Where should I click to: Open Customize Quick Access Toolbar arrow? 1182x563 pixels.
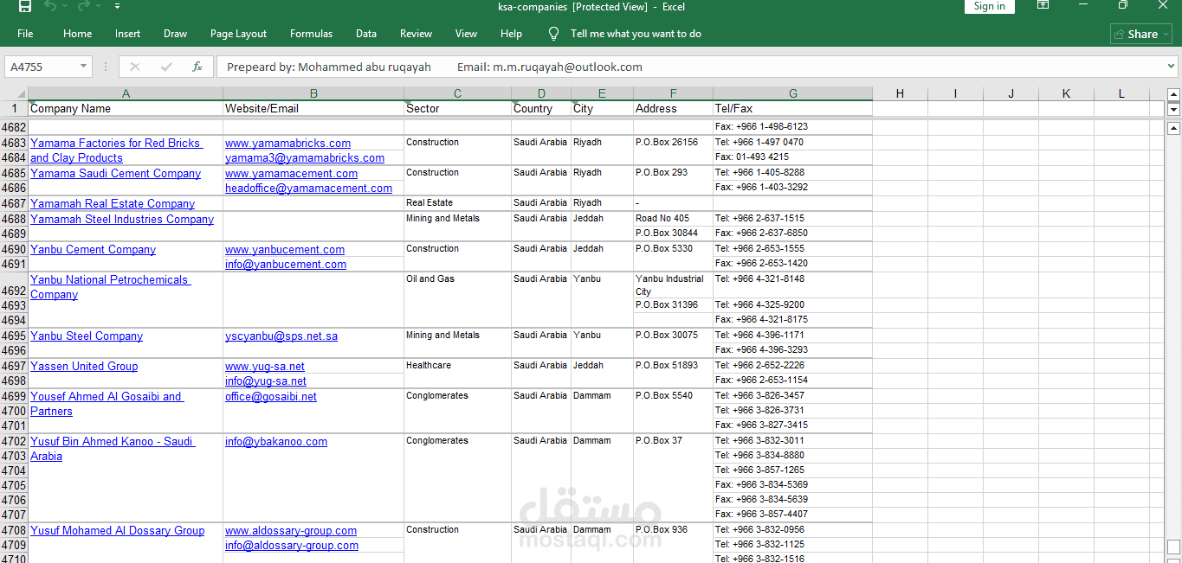pos(119,6)
